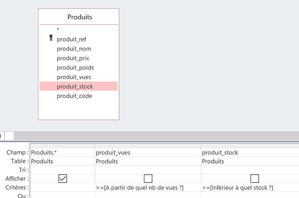Open the Tri cell for produit_stock
299x198 pixels.
[250, 170]
